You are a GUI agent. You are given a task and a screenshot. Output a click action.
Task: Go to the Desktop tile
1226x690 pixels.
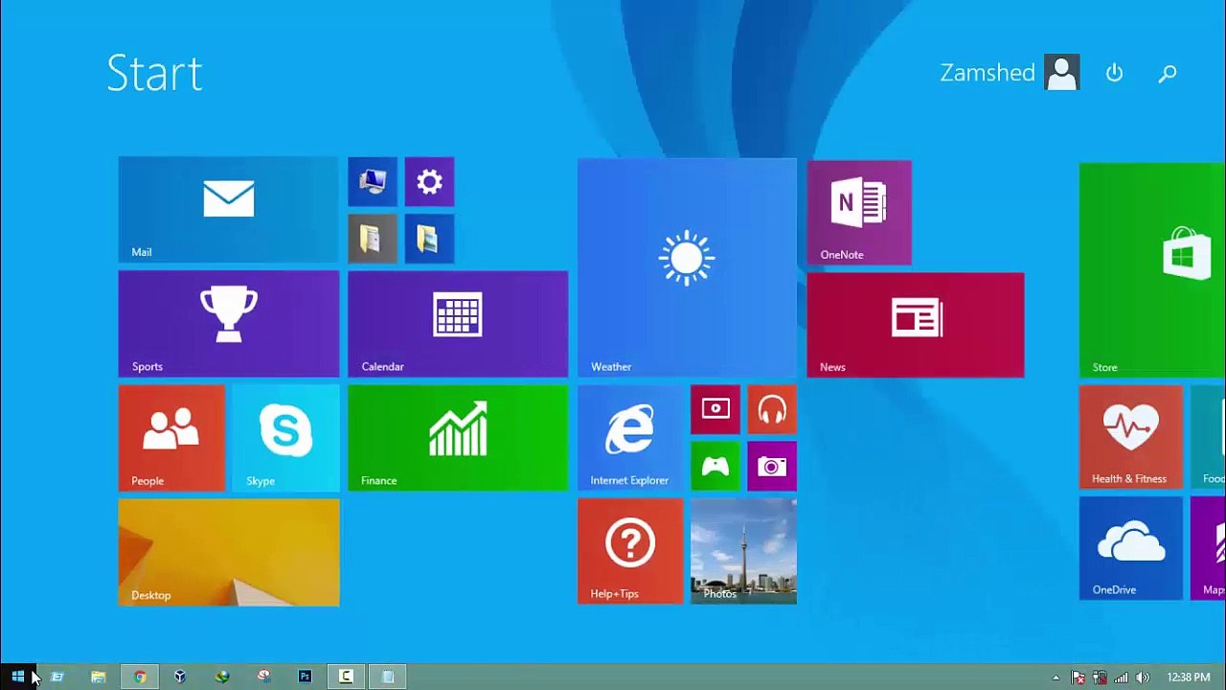[228, 552]
